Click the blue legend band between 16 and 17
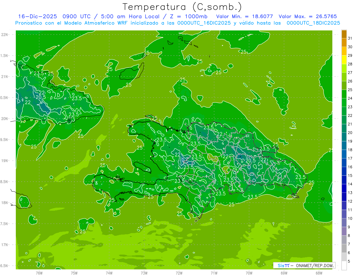Viewport: 358px width, 277px height. (x=344, y=163)
